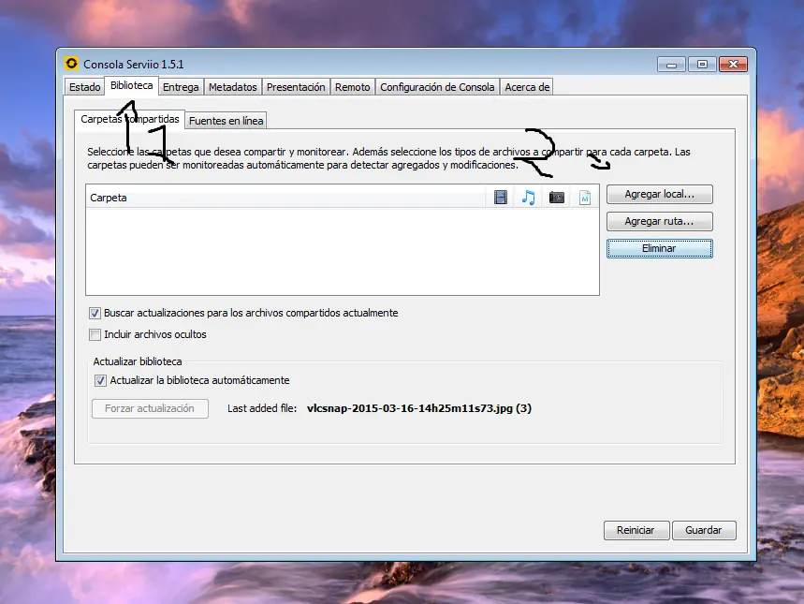Switch to the Entrega tab
Image resolution: width=804 pixels, height=604 pixels.
point(181,87)
